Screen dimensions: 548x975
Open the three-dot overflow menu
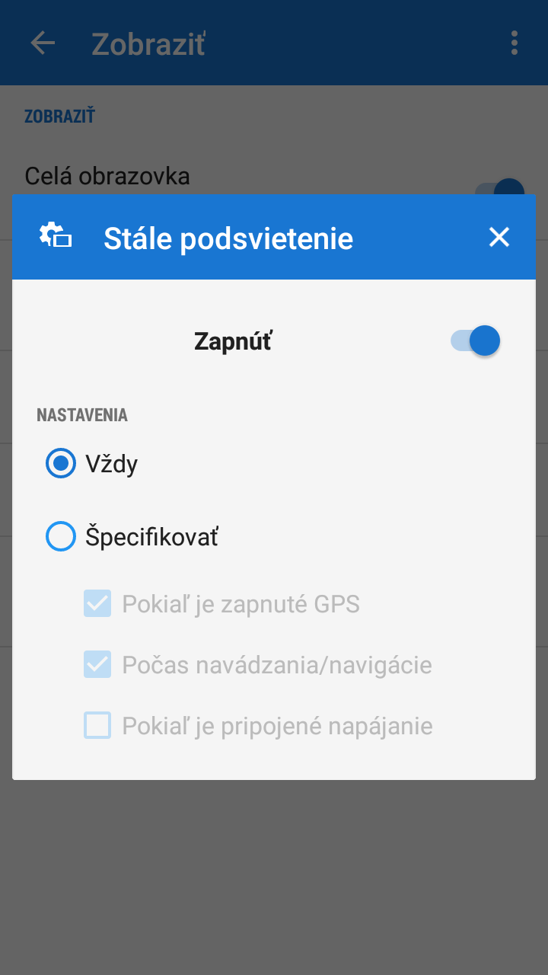(x=515, y=43)
